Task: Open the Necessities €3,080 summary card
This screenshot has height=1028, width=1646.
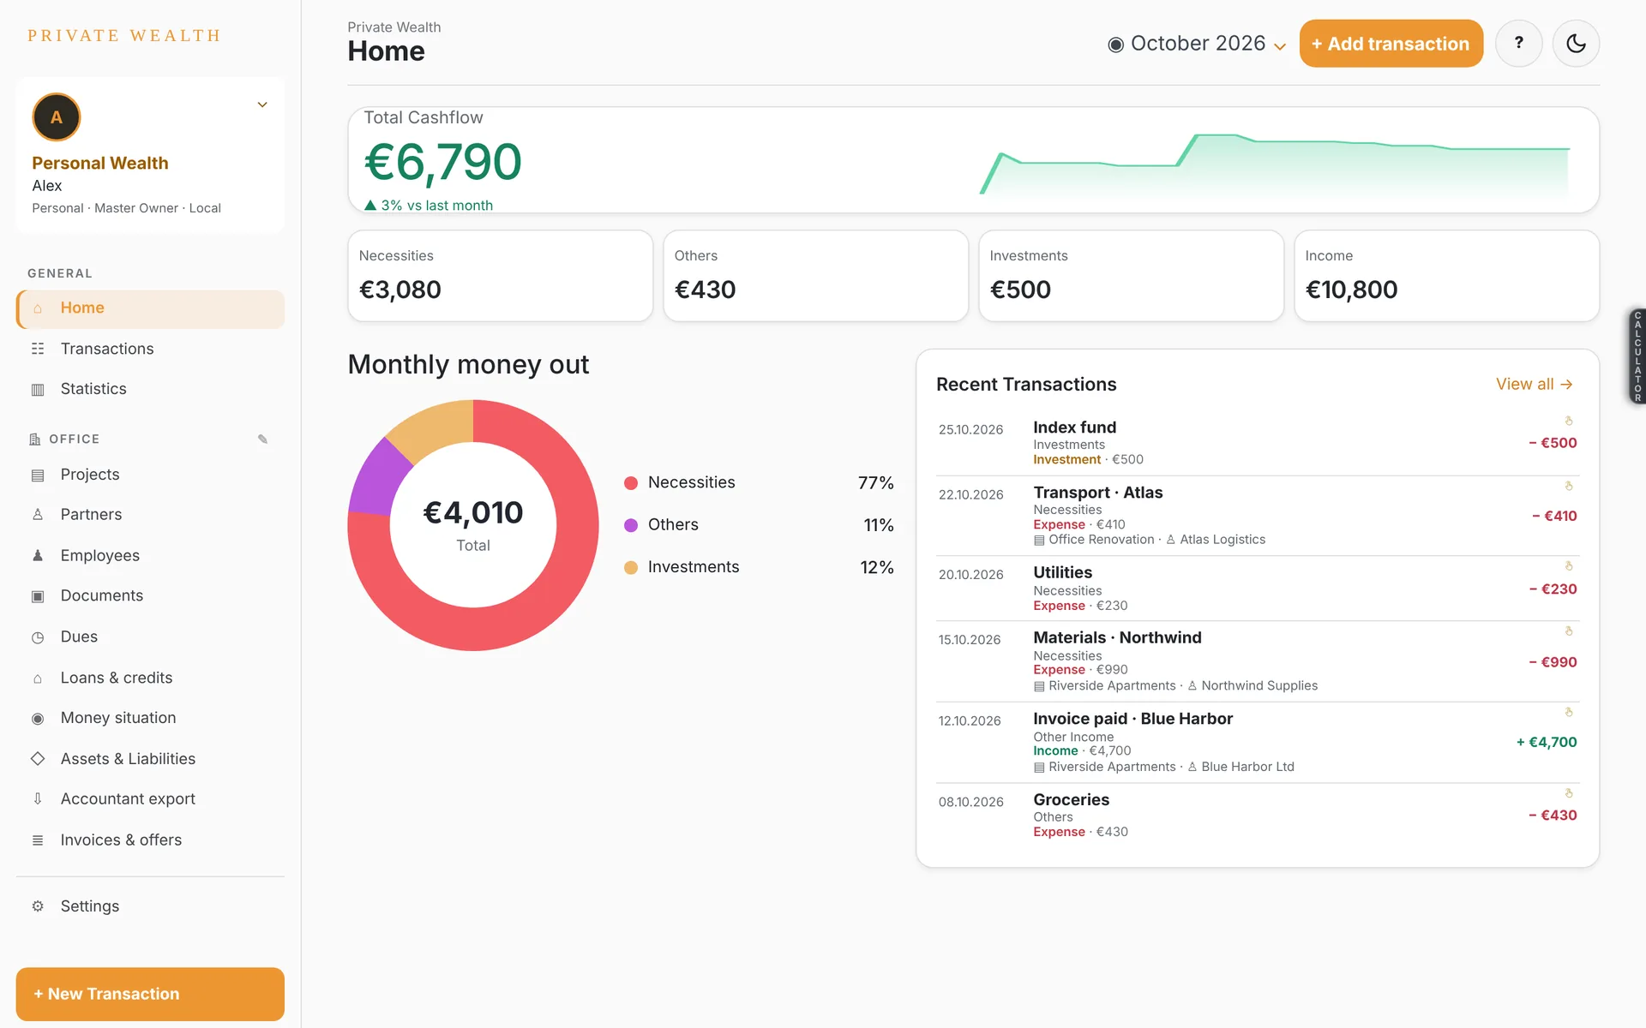Action: click(x=501, y=276)
